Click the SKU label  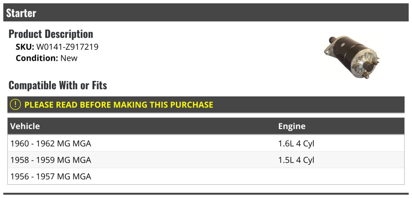coord(25,47)
